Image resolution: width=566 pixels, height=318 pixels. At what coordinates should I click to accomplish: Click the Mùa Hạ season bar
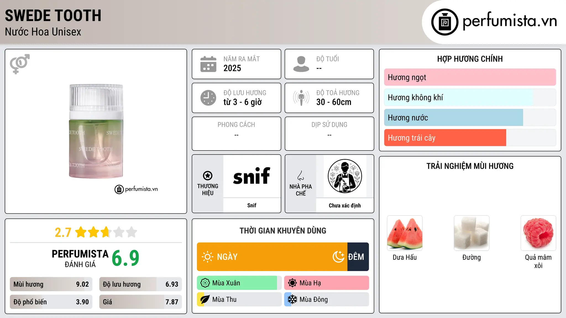click(326, 283)
